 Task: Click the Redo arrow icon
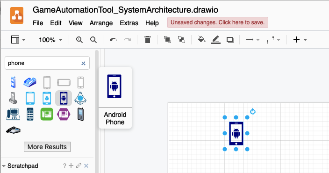(x=128, y=40)
